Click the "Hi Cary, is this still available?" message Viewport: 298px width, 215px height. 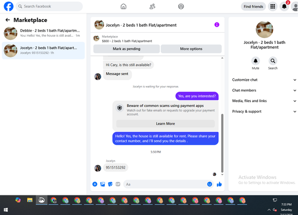(128, 65)
